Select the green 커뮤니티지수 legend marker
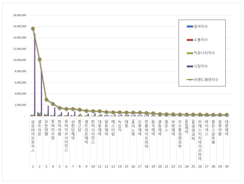Image resolution: width=244 pixels, height=184 pixels. pyautogui.click(x=190, y=53)
